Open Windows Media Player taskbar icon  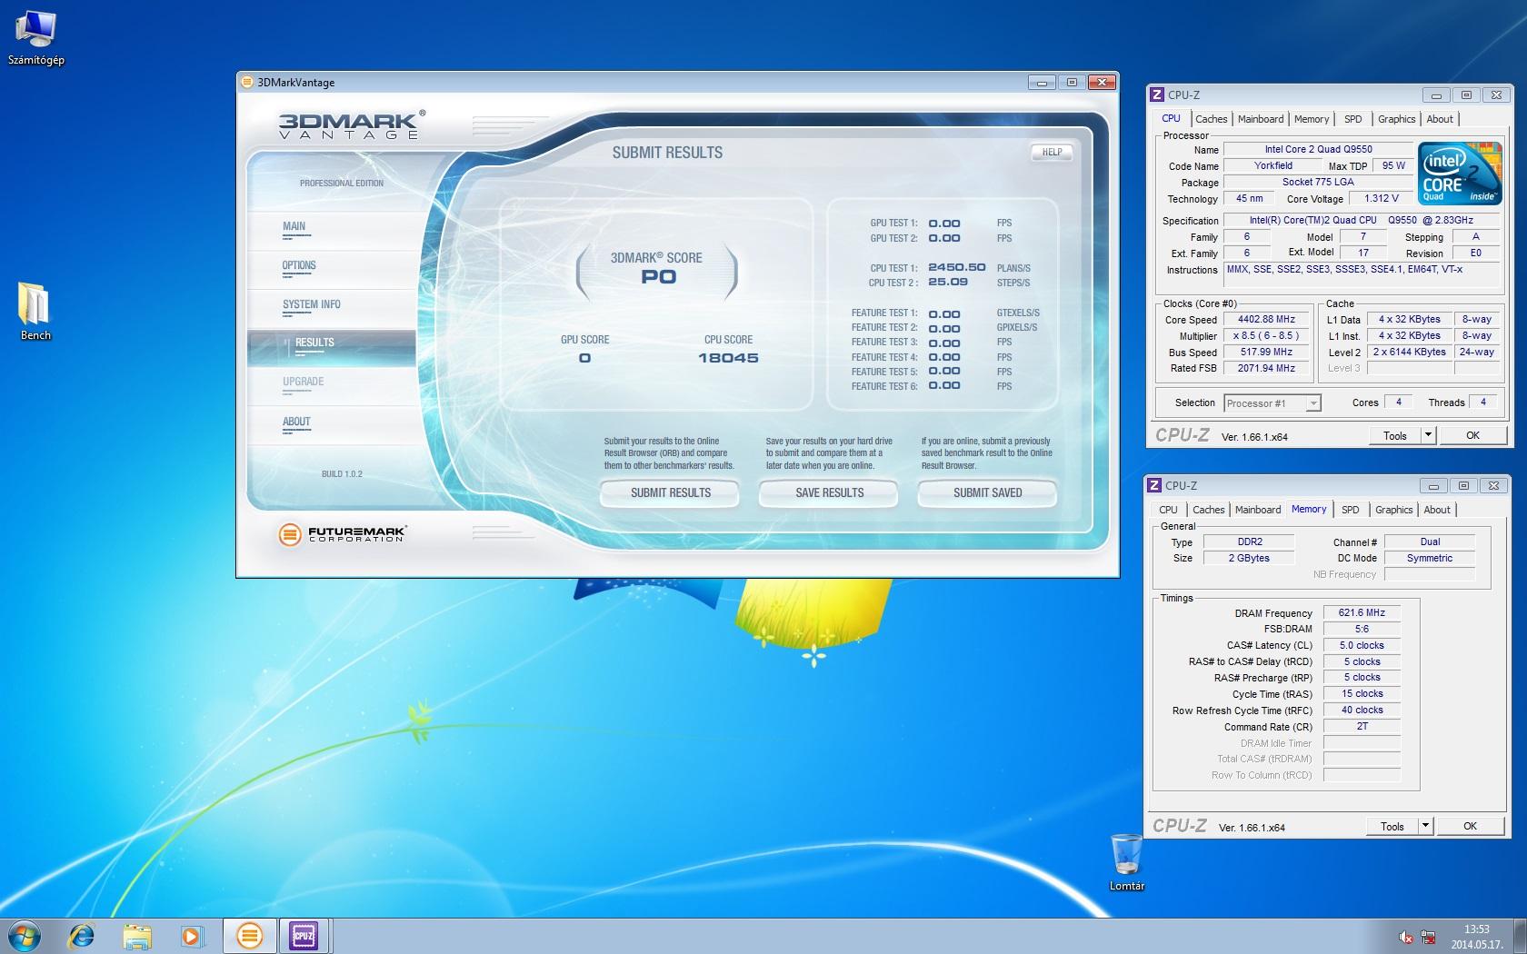[193, 935]
